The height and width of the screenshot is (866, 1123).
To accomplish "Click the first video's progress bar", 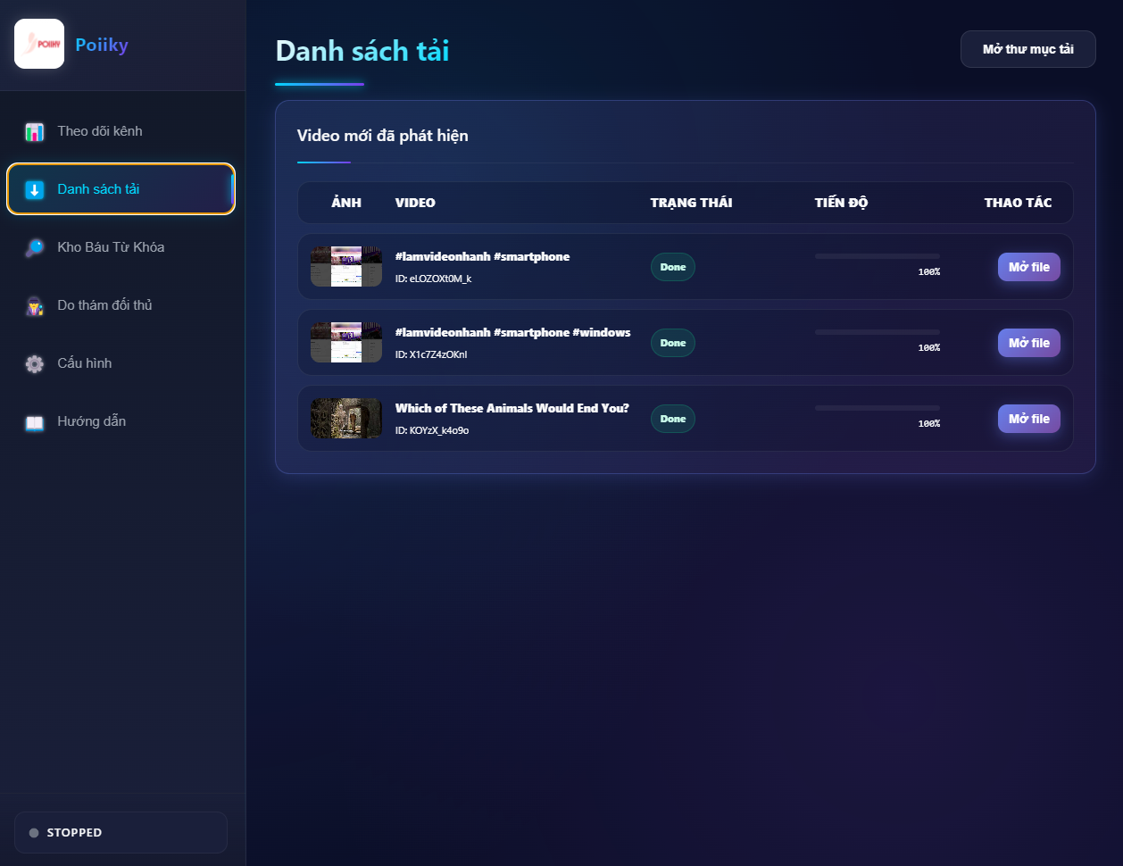I will 877,256.
